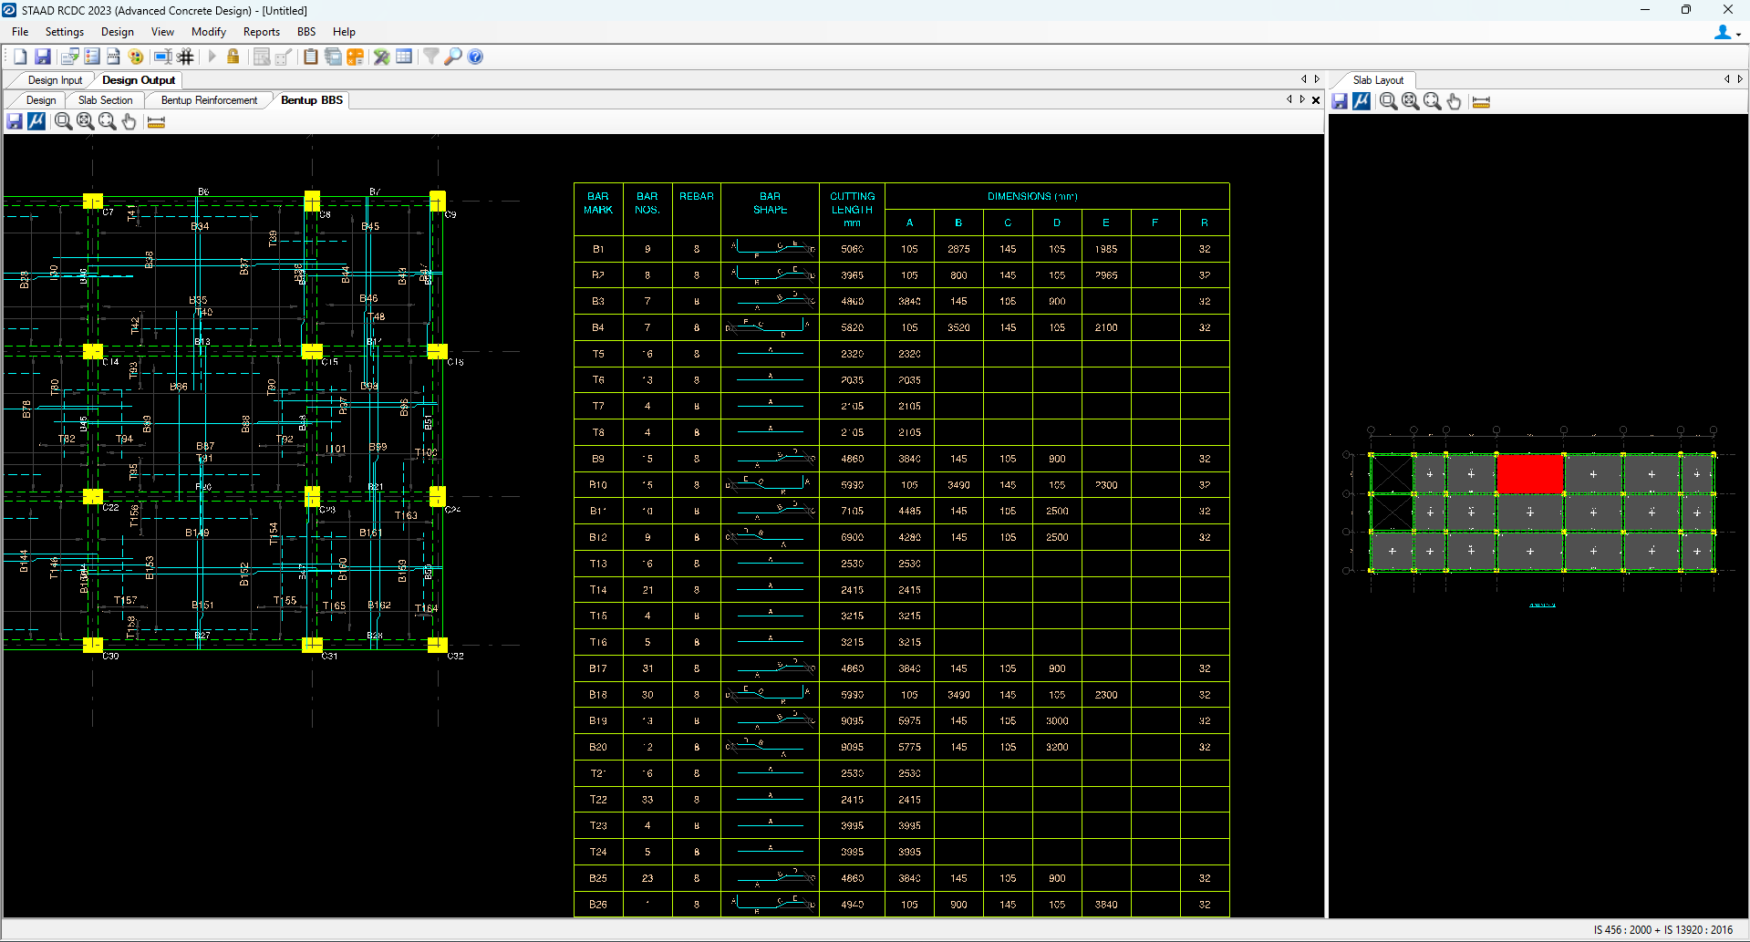Image resolution: width=1750 pixels, height=942 pixels.
Task: Open the search magnifier tool in toolbar
Action: coord(453,57)
